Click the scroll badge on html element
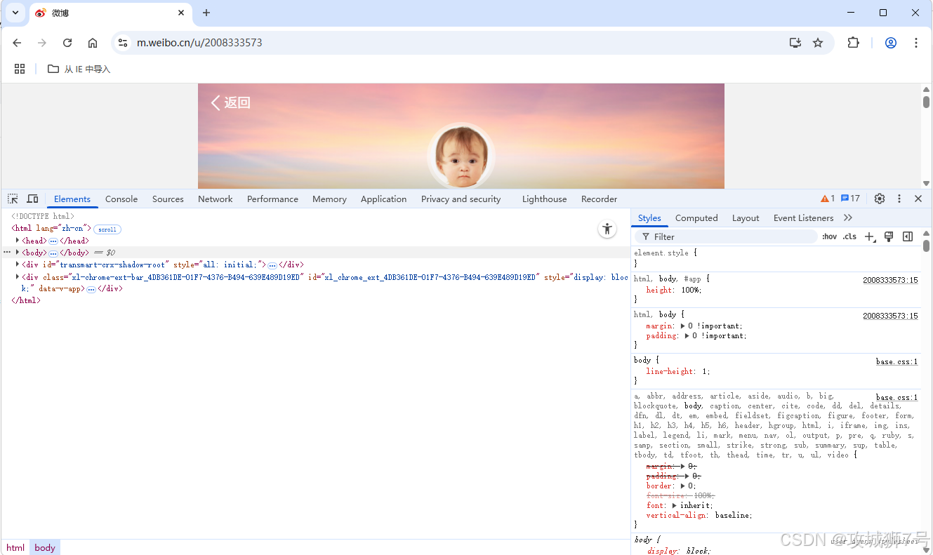This screenshot has width=933, height=555. pyautogui.click(x=107, y=229)
